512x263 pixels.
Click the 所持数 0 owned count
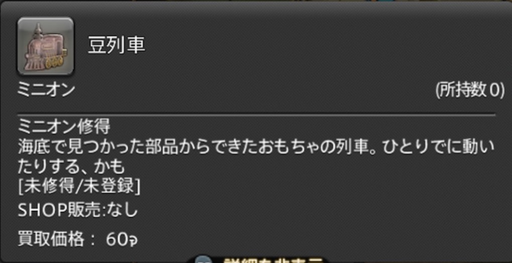coord(470,90)
